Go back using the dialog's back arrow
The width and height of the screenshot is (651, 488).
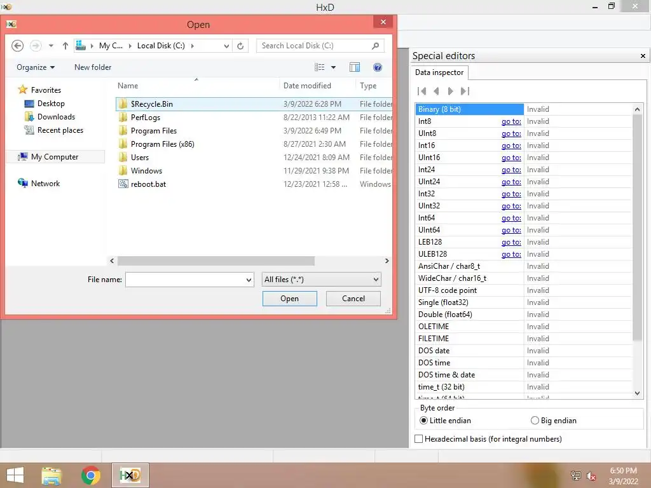coord(17,46)
